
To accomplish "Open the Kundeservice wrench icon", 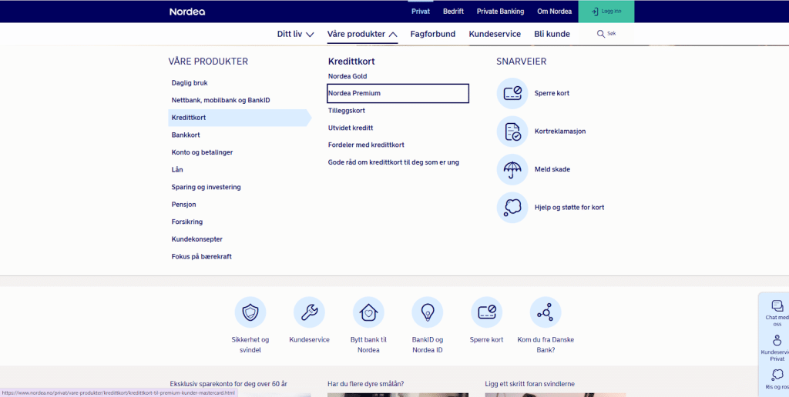I will [309, 312].
